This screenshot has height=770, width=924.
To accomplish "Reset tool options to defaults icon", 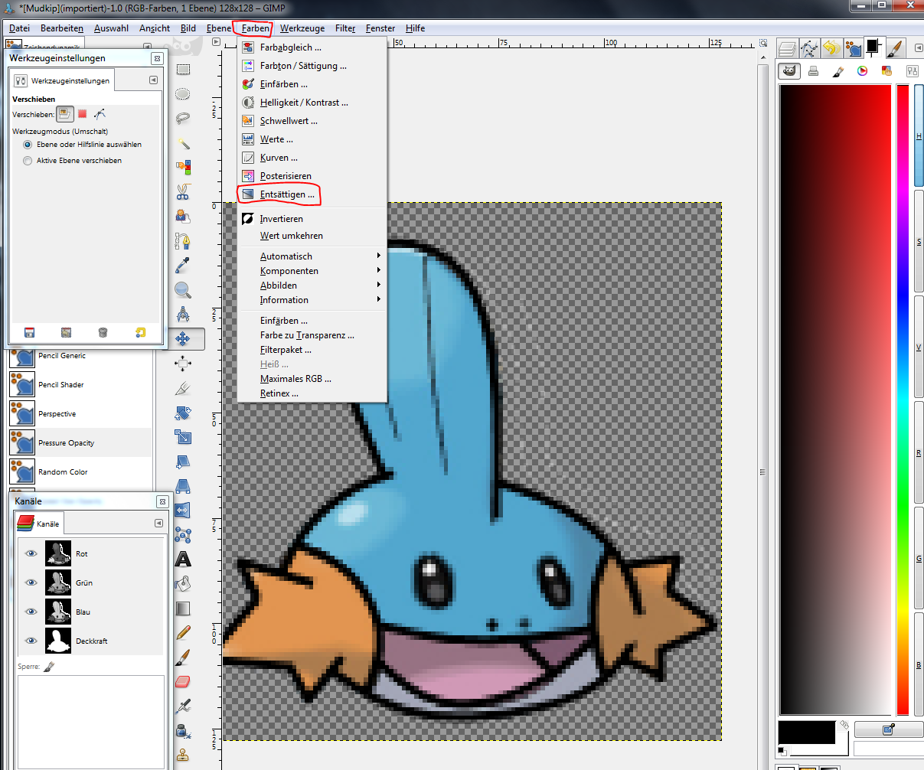I will (140, 332).
